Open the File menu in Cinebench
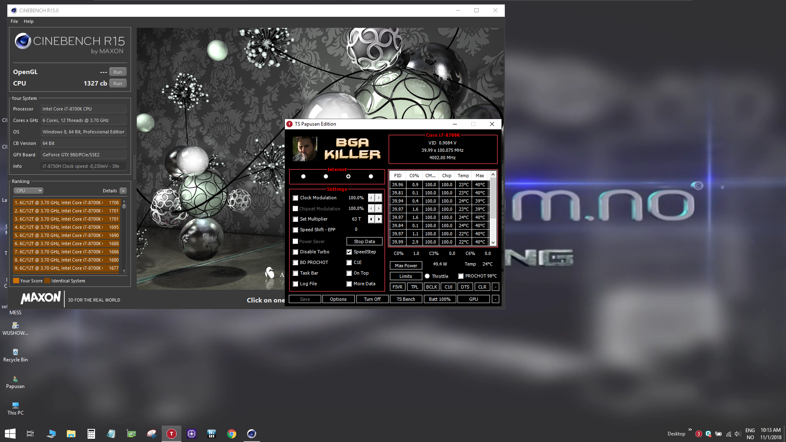Screen dimensions: 786x442 pyautogui.click(x=14, y=21)
